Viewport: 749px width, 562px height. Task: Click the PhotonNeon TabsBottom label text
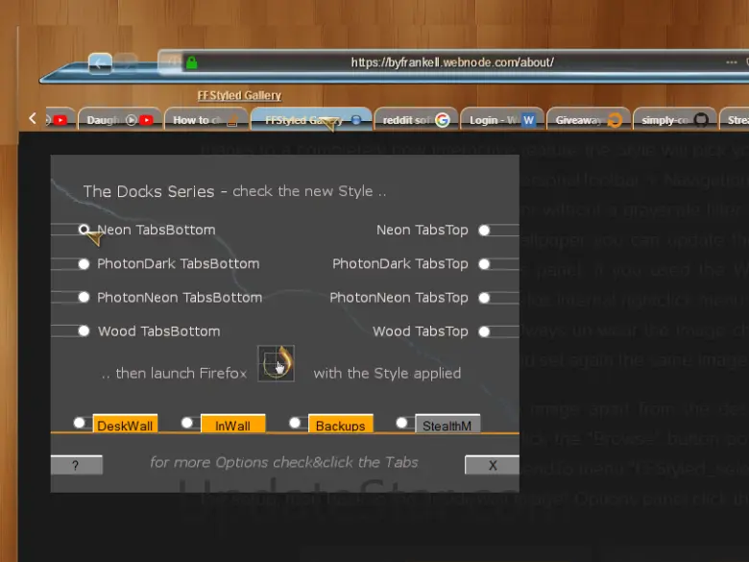tap(180, 297)
